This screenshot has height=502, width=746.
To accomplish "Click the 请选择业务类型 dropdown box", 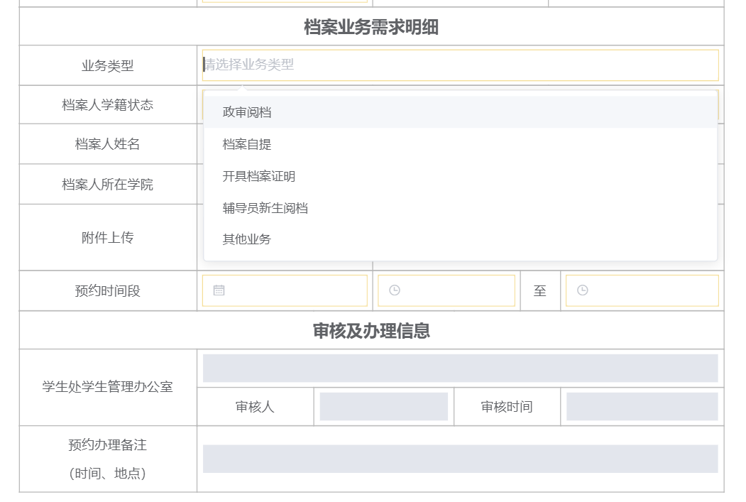I will point(460,65).
